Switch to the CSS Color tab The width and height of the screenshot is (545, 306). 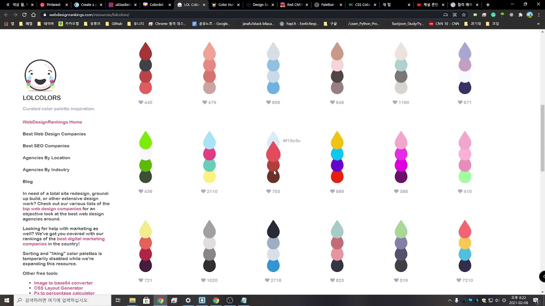[x=362, y=5]
